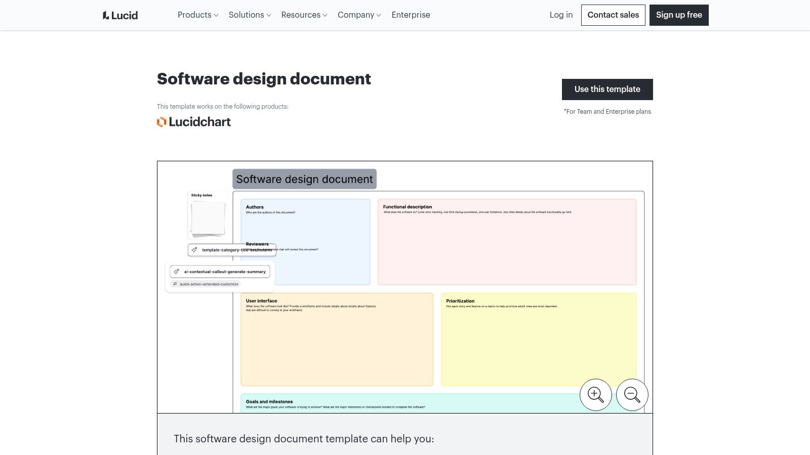Click the Lucid logo in header
This screenshot has height=455, width=810.
(x=120, y=15)
